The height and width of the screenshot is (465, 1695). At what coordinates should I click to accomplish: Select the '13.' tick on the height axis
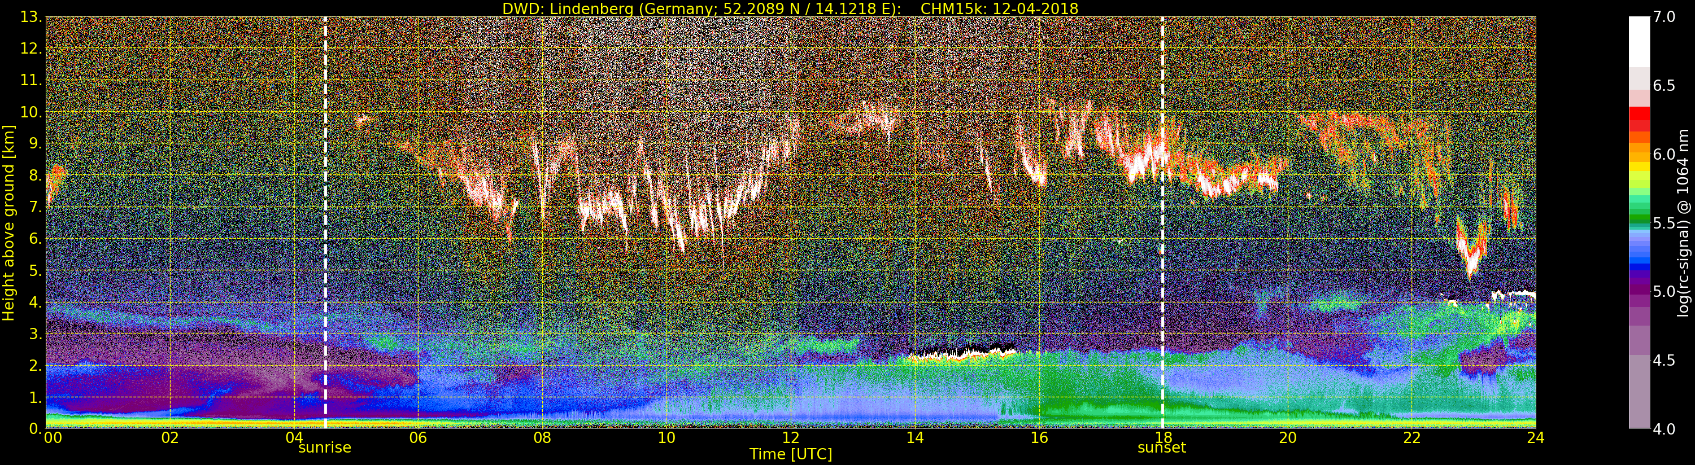pyautogui.click(x=31, y=17)
